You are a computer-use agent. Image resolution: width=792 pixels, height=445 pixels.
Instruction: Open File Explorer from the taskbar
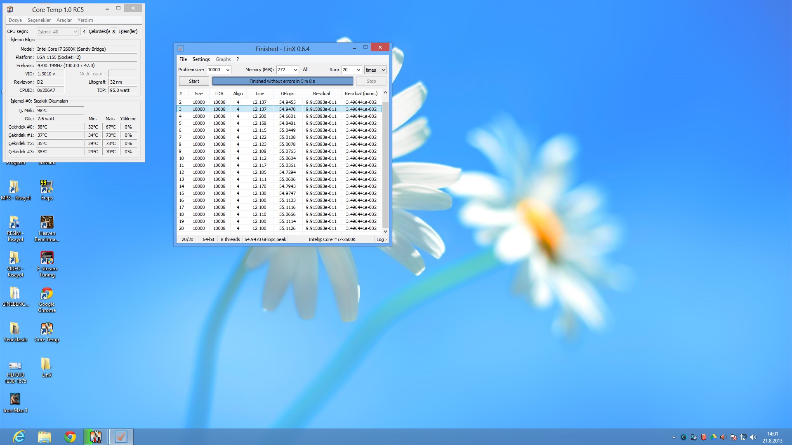pyautogui.click(x=45, y=437)
